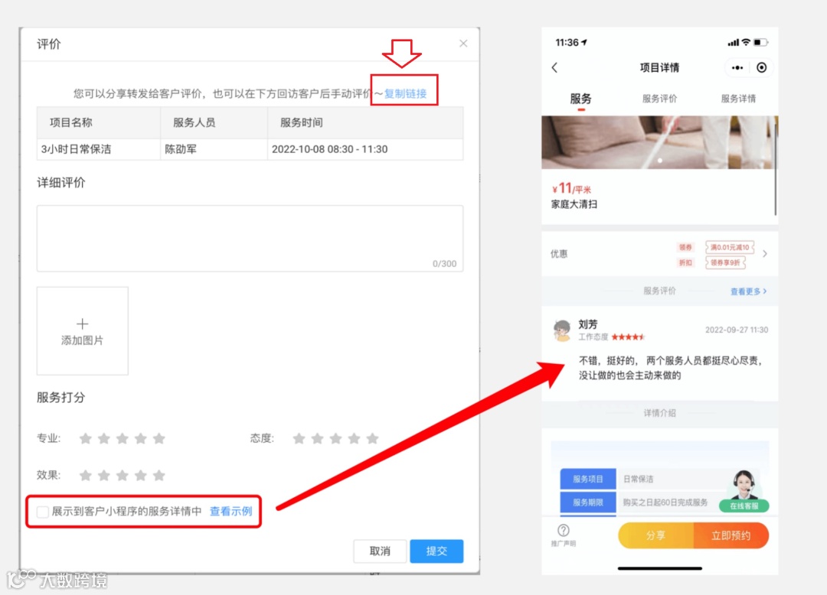Tap the 满0.01元减10 coupon

tap(730, 247)
